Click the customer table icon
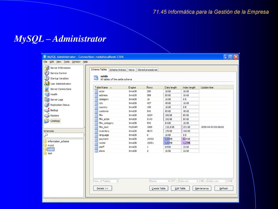 pyautogui.click(x=96, y=111)
